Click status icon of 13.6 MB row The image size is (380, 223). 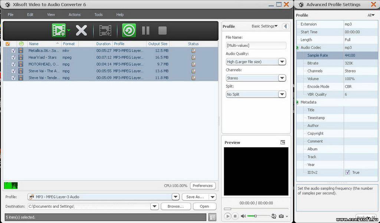click(193, 71)
